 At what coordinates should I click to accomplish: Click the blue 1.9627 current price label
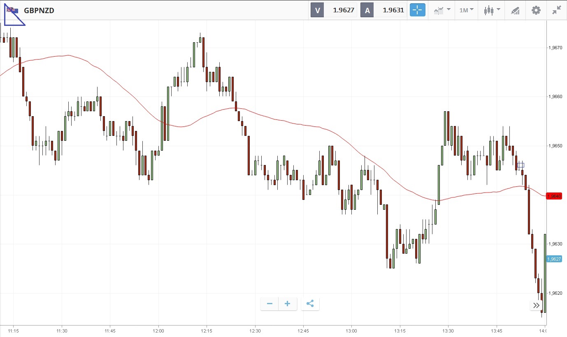554,259
